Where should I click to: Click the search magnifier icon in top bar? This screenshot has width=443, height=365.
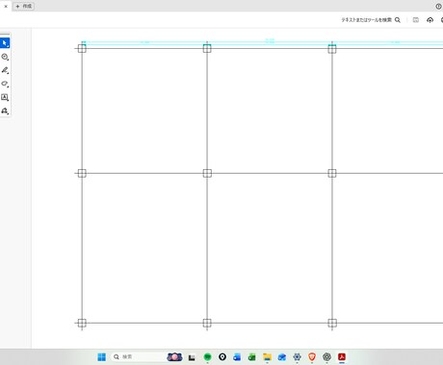point(398,20)
